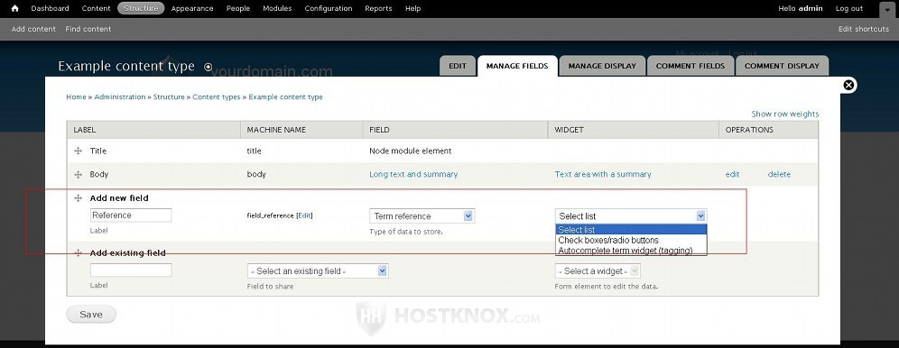The image size is (899, 348).
Task: Expand the Select an existing field dropdown
Action: 318,270
